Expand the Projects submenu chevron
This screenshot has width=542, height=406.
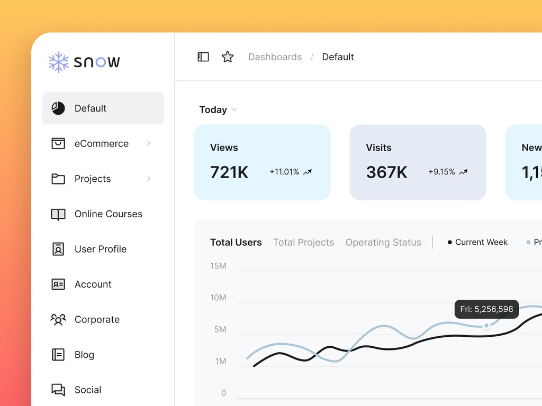[148, 179]
